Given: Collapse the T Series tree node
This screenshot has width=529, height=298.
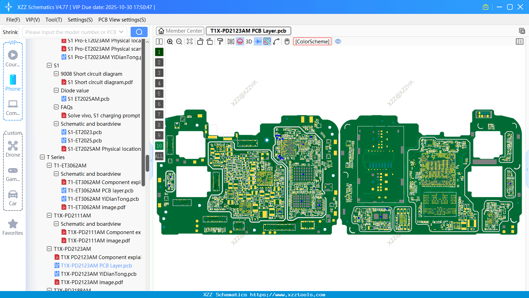Looking at the screenshot, I should click(42, 157).
